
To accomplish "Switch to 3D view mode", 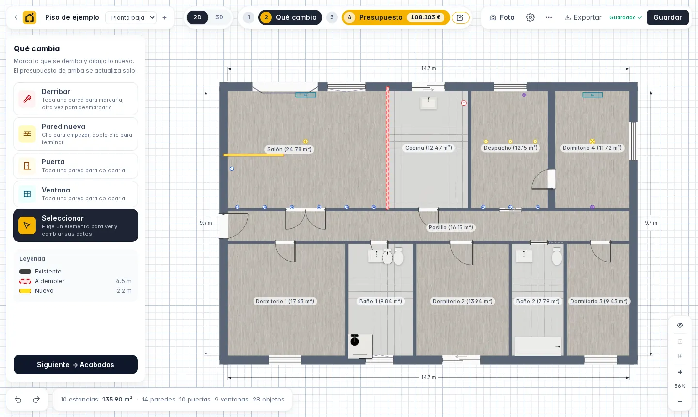I will [219, 17].
